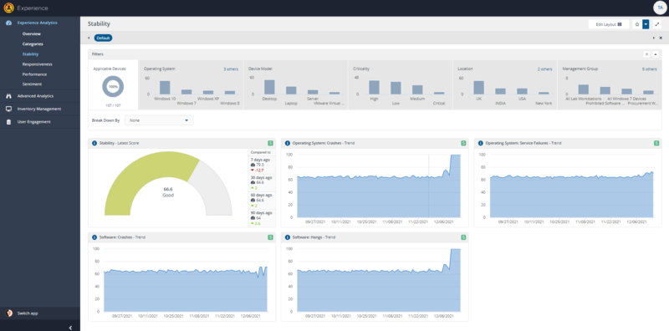
Task: Click the green S badge on Software: Hangs
Action: click(x=463, y=237)
